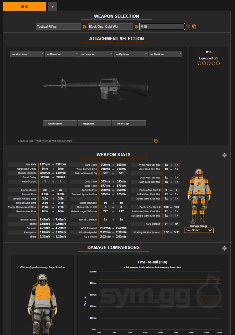
Task: Click the orange TTK line in the chart
Action: click(160, 280)
